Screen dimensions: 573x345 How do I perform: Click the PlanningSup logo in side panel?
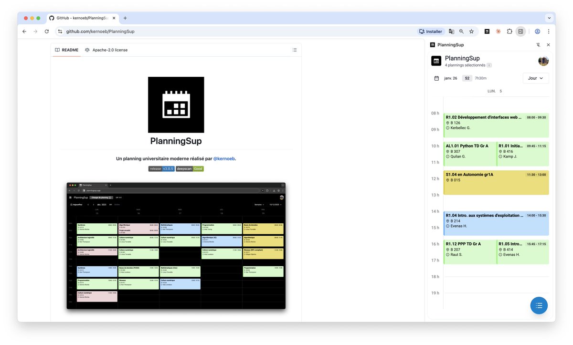tap(436, 61)
